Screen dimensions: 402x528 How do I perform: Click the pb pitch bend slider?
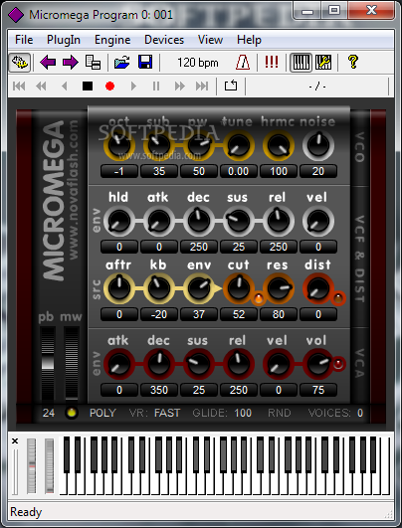coord(48,363)
